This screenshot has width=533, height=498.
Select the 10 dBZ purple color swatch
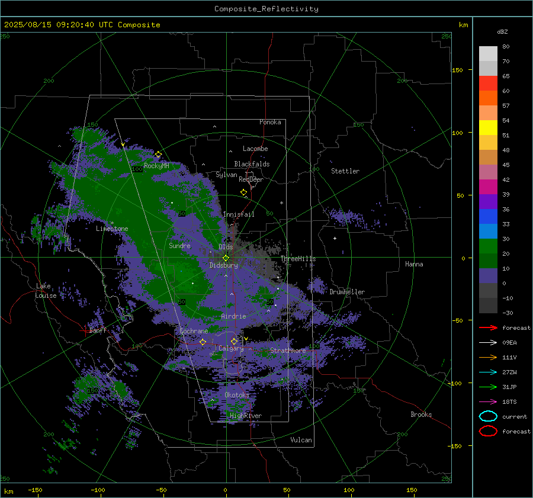pos(488,276)
